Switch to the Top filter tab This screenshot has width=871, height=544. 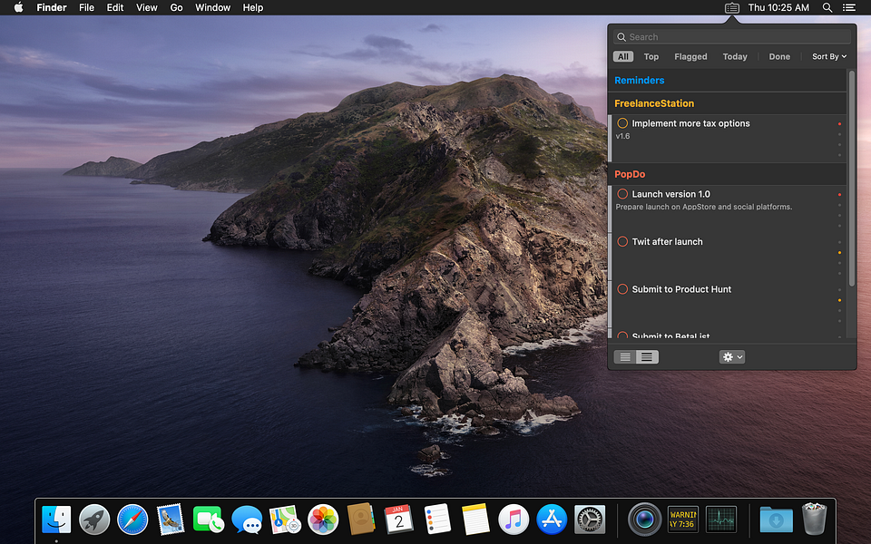pyautogui.click(x=651, y=56)
